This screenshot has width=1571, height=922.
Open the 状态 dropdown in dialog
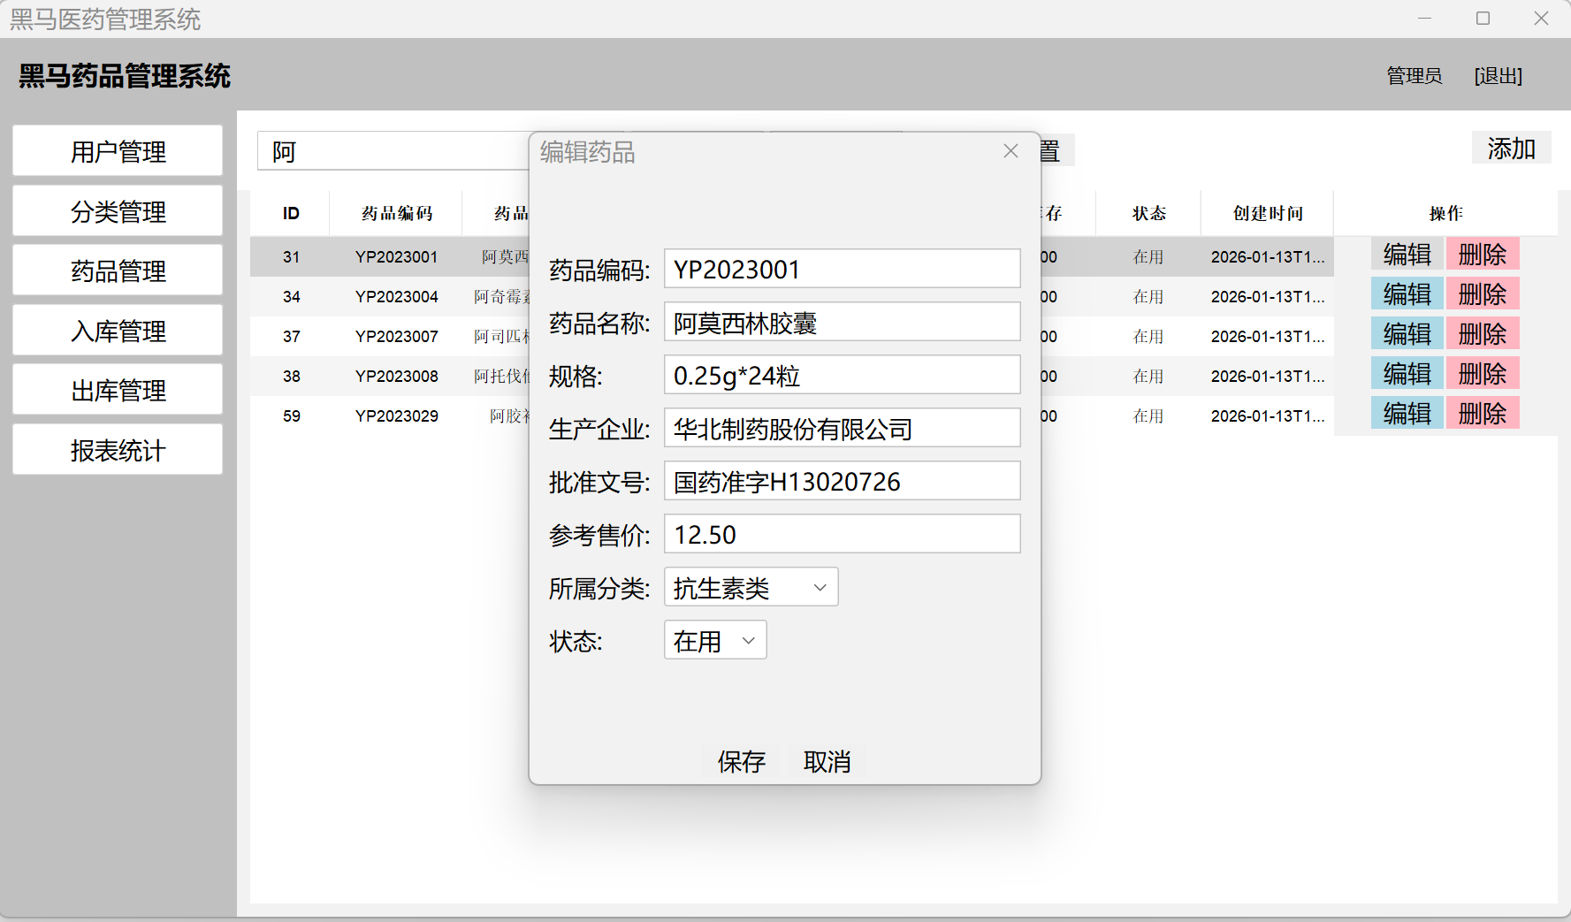[715, 641]
